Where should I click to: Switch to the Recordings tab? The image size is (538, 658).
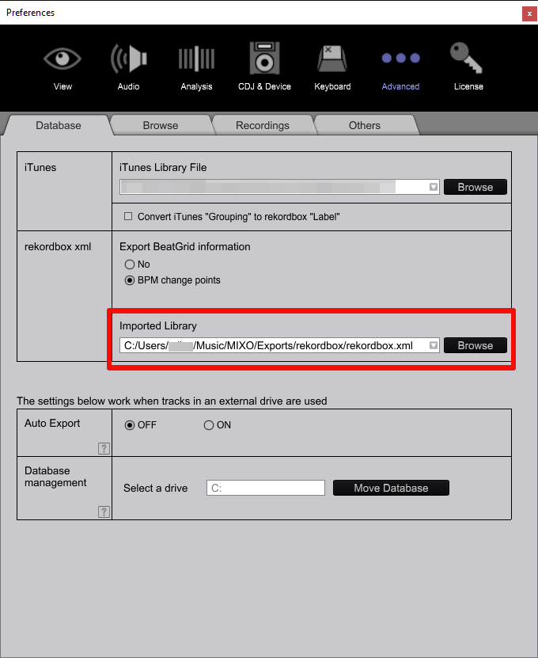click(x=263, y=125)
